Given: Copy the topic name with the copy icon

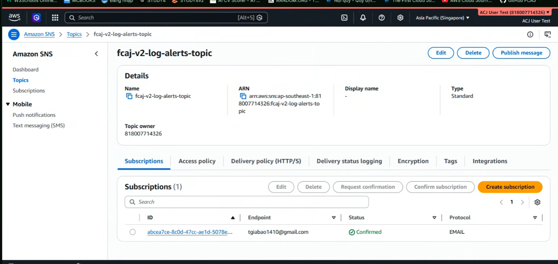Looking at the screenshot, I should point(129,96).
